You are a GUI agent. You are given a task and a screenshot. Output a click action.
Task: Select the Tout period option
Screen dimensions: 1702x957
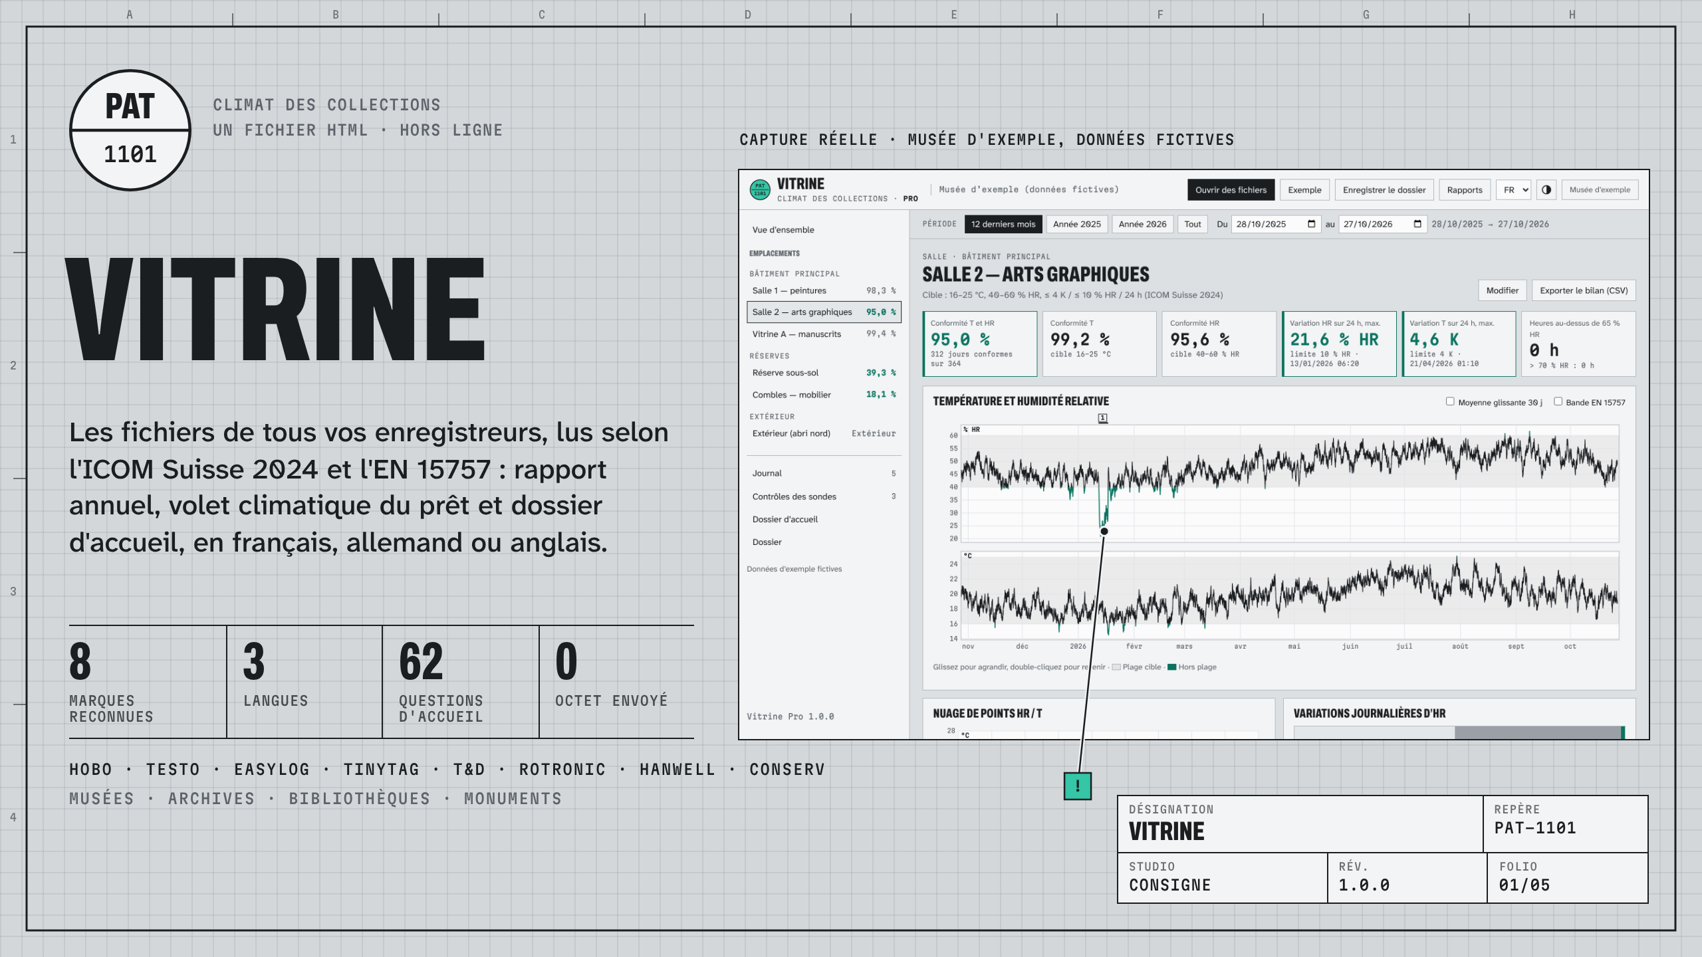pyautogui.click(x=1193, y=224)
